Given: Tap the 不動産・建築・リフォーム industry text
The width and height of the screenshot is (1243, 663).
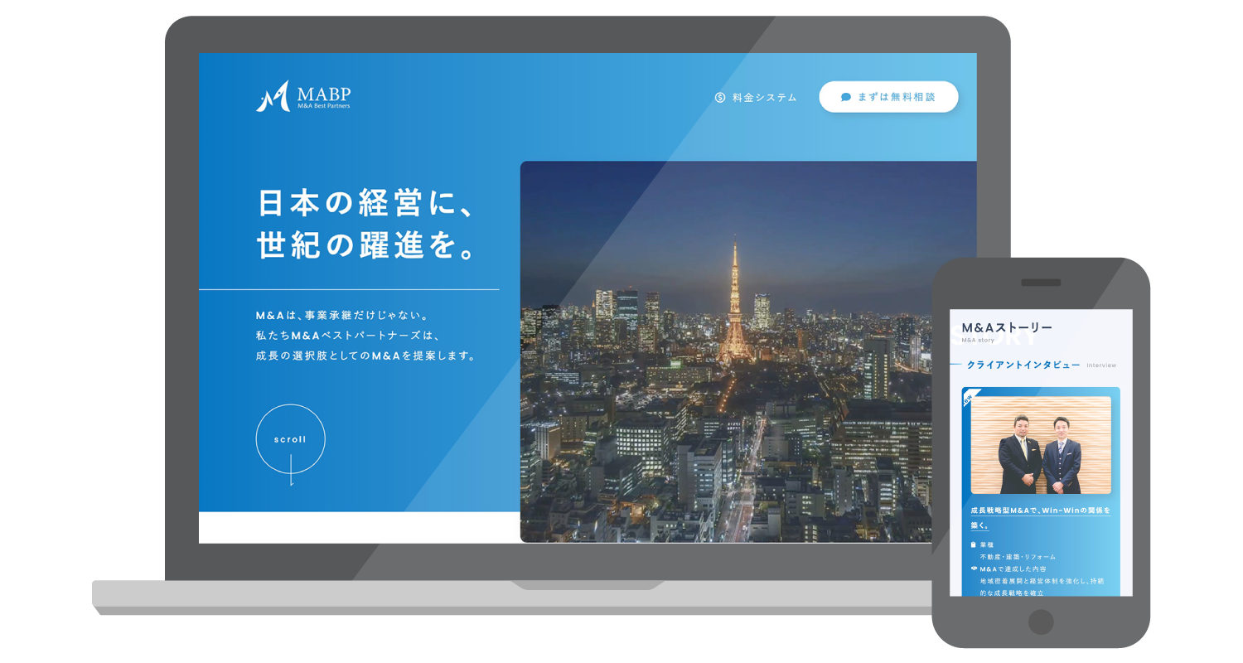Looking at the screenshot, I should tap(1018, 557).
